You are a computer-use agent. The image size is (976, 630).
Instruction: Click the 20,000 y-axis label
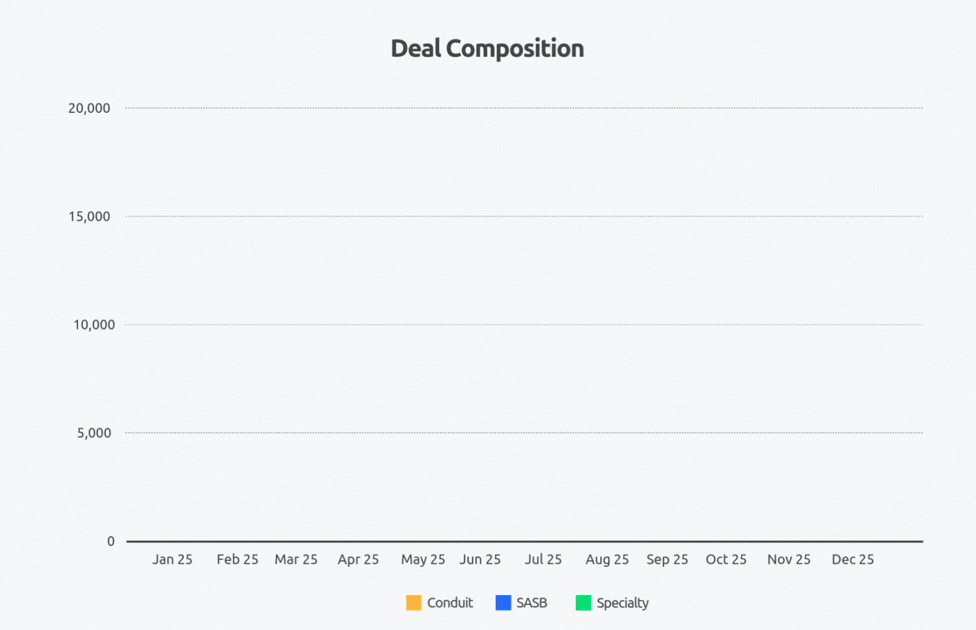pyautogui.click(x=89, y=108)
